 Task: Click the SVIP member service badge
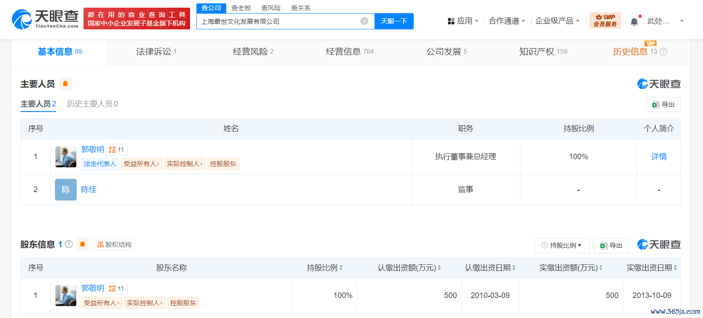pos(605,21)
